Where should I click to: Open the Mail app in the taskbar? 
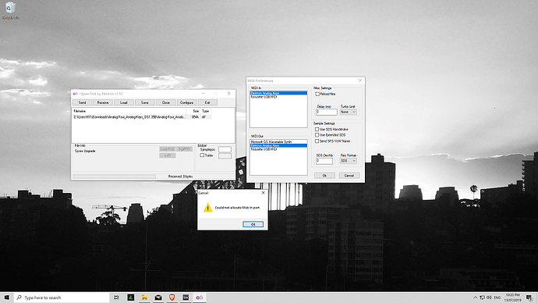(x=158, y=298)
